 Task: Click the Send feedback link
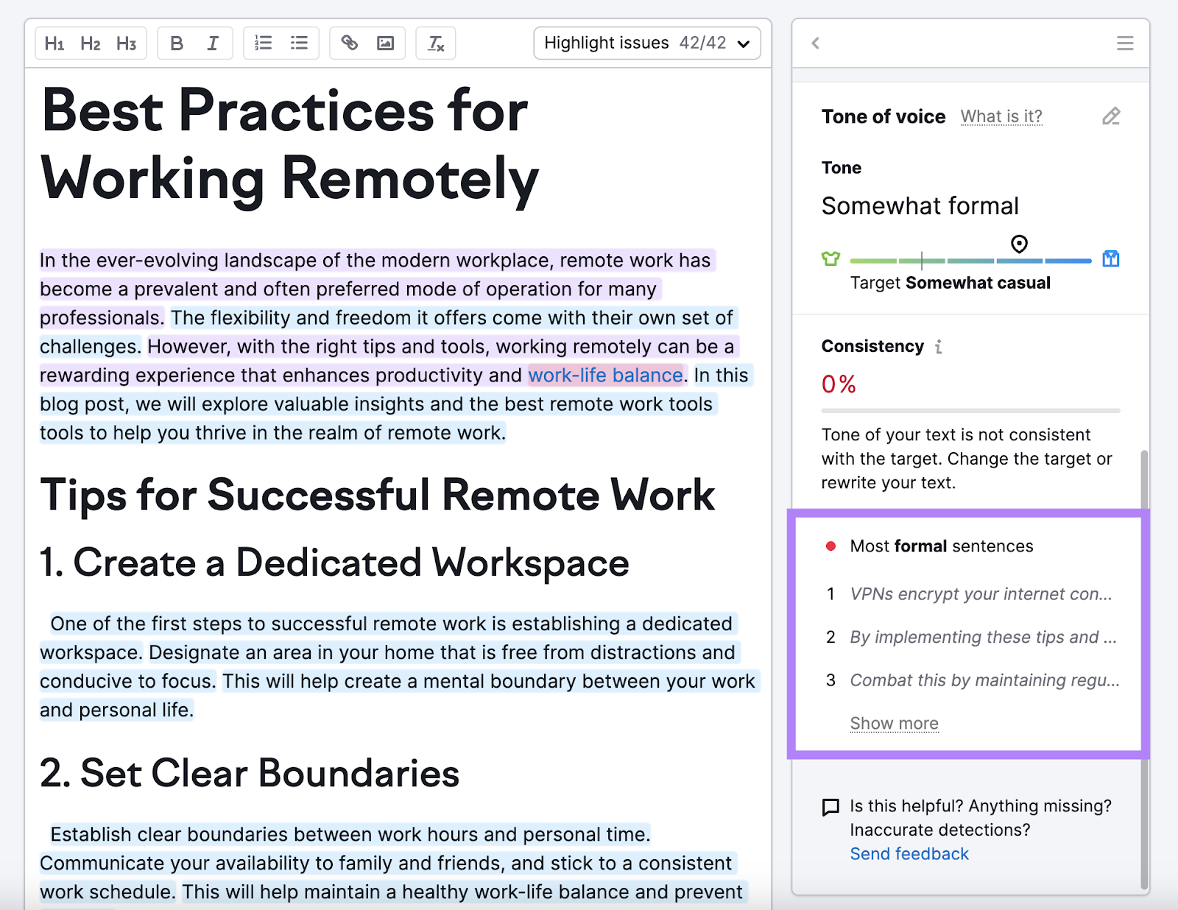(909, 853)
